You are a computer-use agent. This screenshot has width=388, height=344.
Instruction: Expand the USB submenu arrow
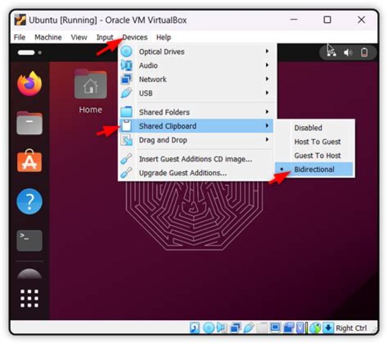(x=267, y=93)
